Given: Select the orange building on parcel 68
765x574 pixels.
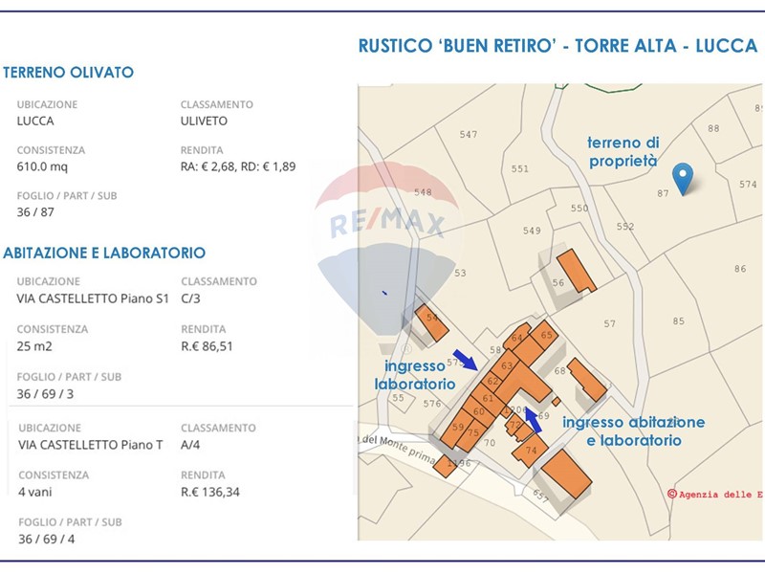Looking at the screenshot, I should coord(587,380).
